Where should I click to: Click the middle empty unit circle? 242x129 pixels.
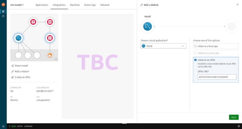point(28,55)
